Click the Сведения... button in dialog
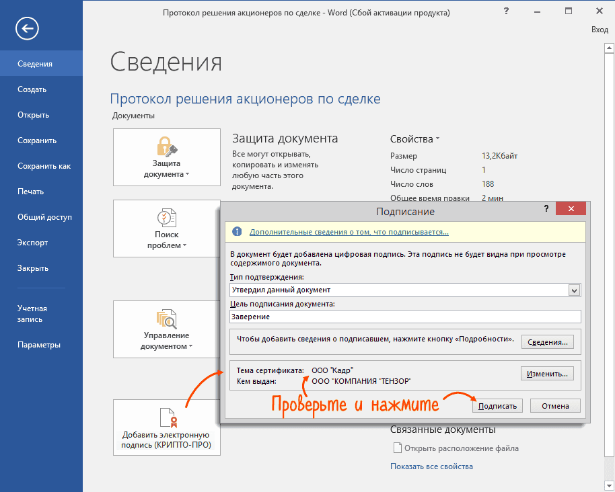Viewport: 615px width, 492px height. coord(547,342)
